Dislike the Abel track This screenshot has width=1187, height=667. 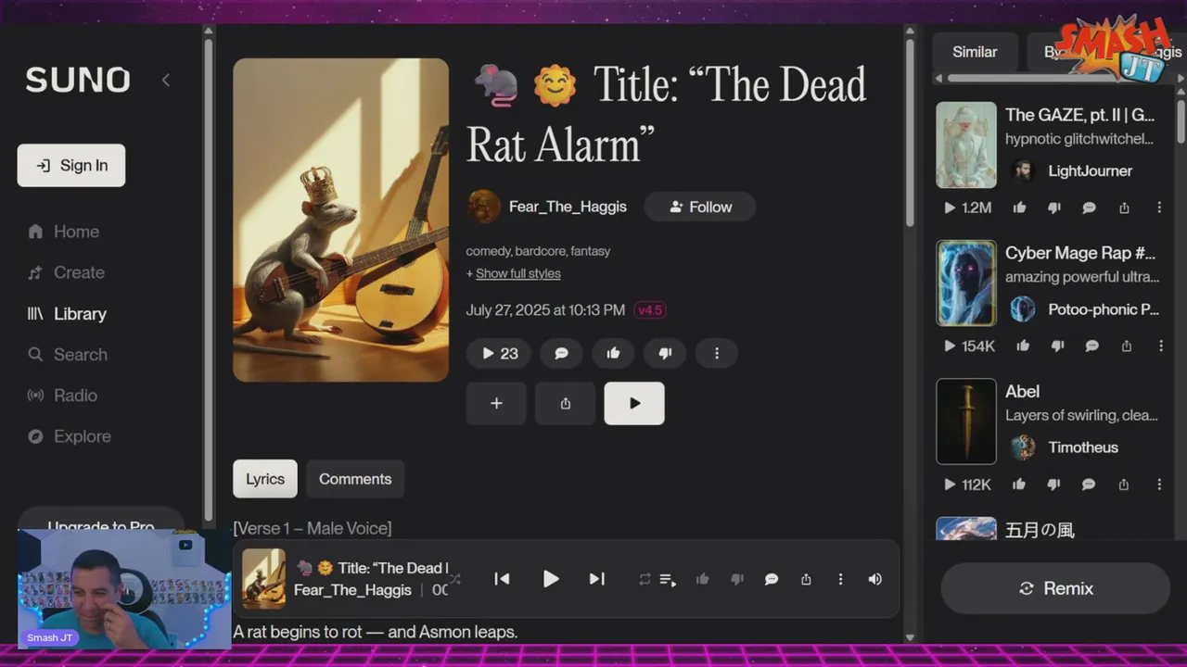[x=1053, y=484]
